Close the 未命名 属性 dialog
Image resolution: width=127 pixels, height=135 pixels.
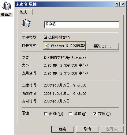click(x=123, y=4)
